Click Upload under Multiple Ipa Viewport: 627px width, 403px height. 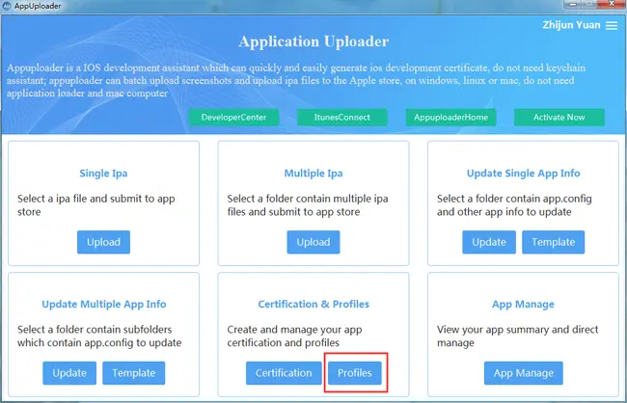[313, 242]
